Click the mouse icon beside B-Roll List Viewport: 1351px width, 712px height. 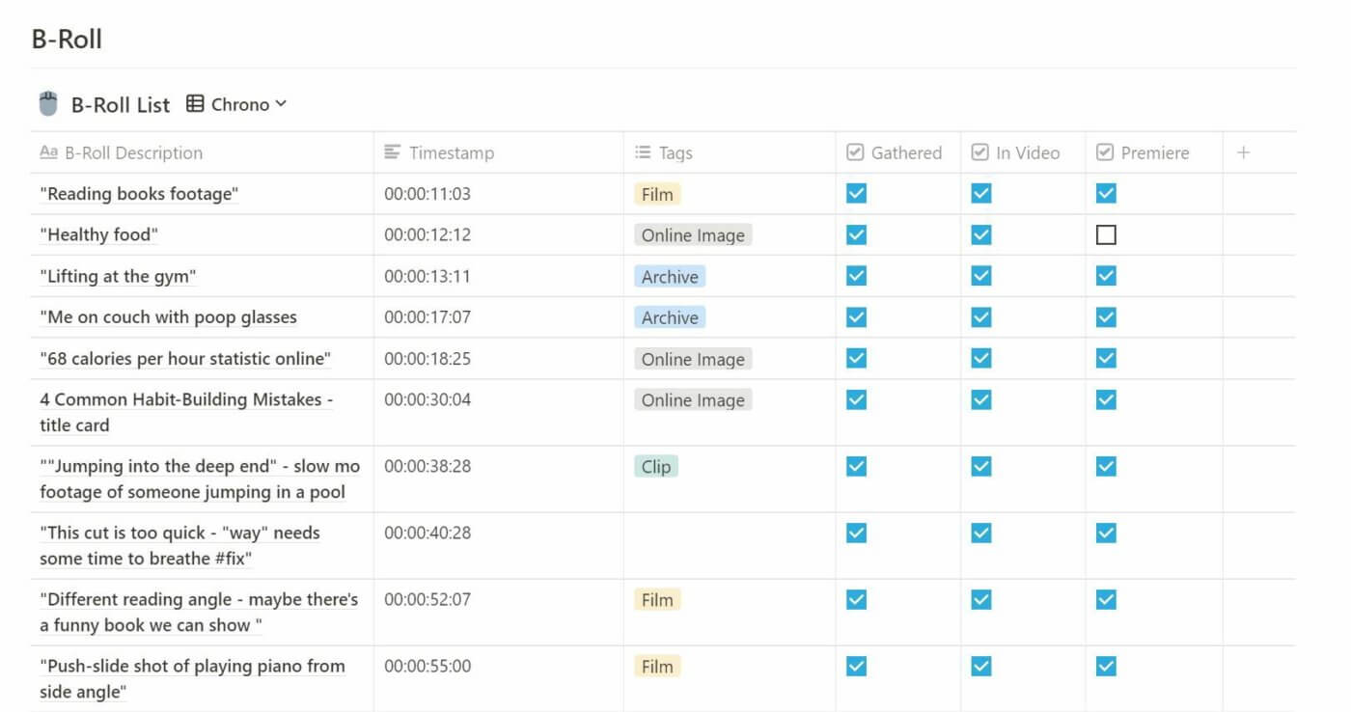pos(48,104)
